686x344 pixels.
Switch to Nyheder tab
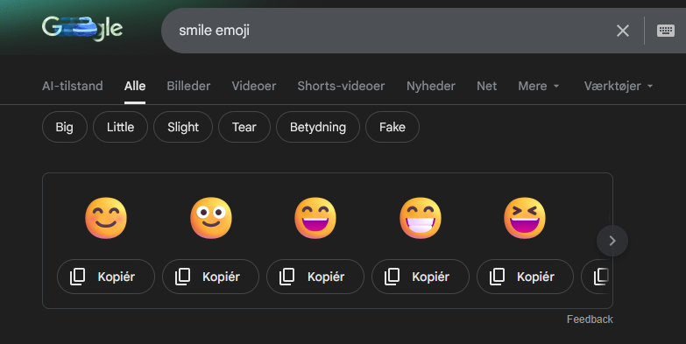[x=431, y=86]
